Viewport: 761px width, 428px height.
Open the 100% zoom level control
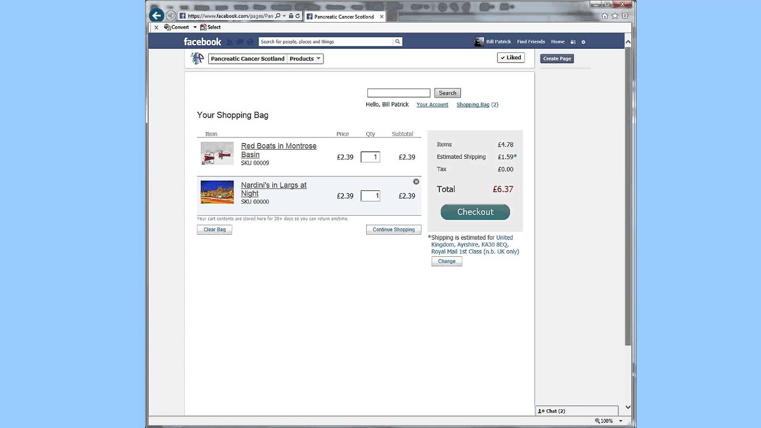pos(603,421)
